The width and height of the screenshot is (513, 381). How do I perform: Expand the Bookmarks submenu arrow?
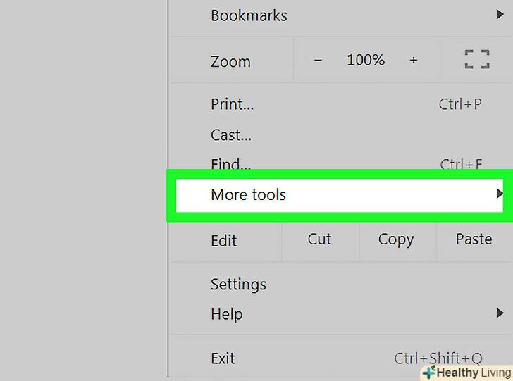pyautogui.click(x=501, y=15)
